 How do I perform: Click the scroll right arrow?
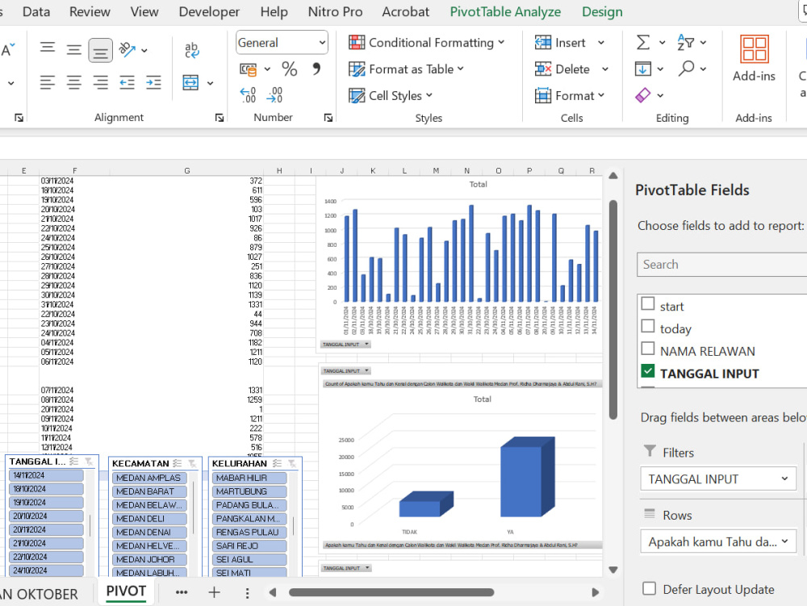596,592
